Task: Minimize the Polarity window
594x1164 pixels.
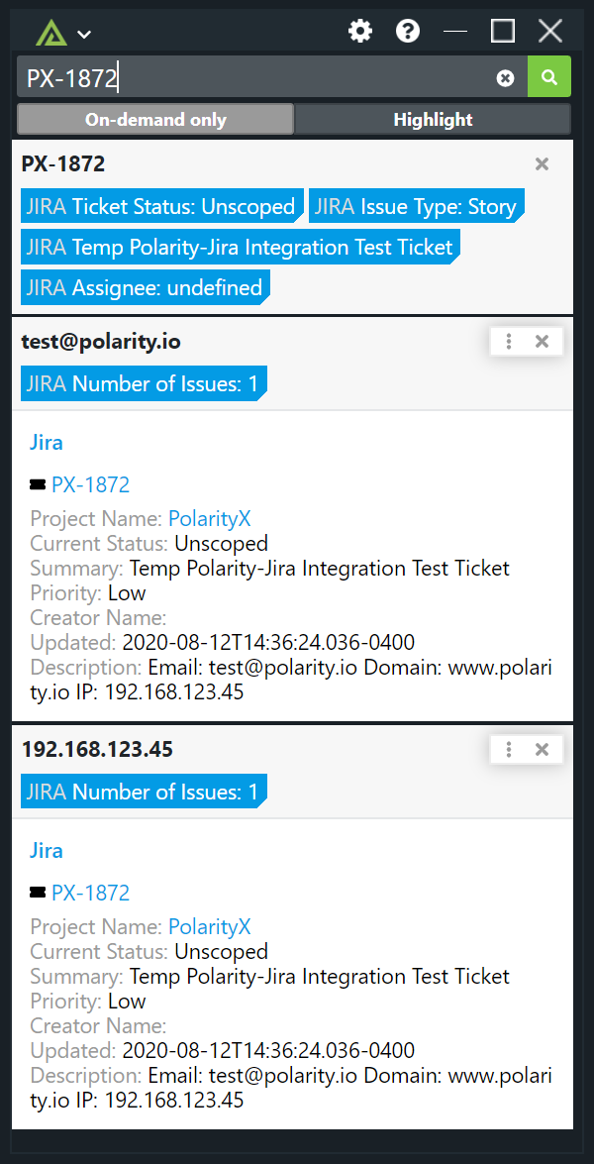Action: tap(455, 31)
